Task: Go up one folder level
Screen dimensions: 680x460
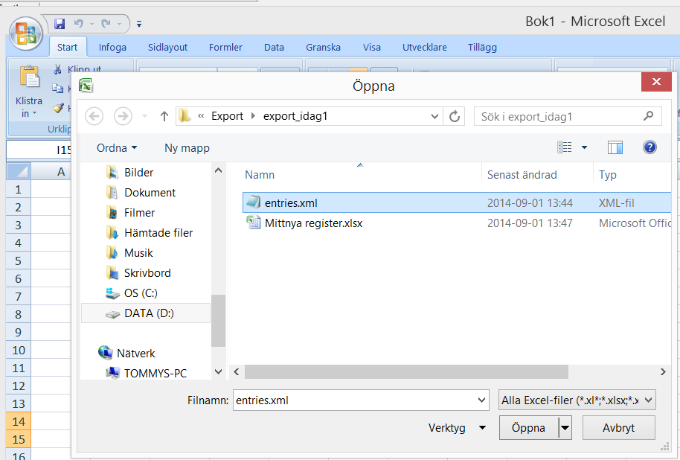Action: click(164, 116)
